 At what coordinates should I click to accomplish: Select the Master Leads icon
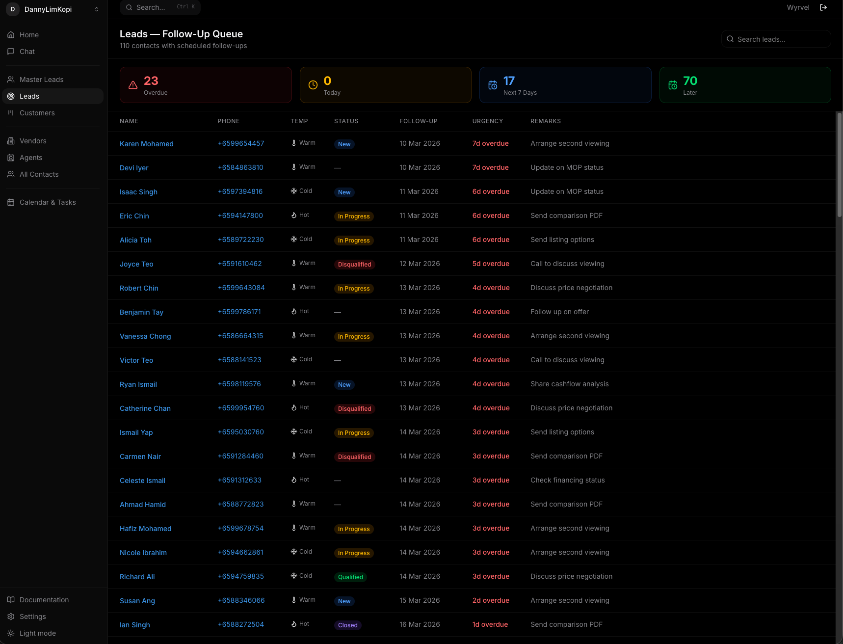click(11, 79)
